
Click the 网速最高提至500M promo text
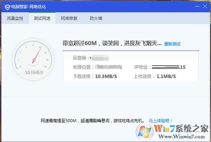(93, 121)
